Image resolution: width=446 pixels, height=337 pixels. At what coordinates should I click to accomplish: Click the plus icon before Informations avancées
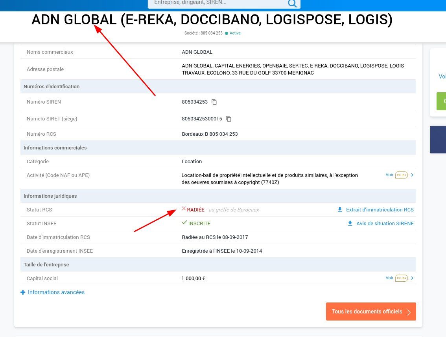tap(23, 292)
